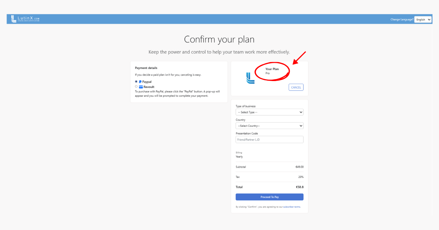Open the Change Language dropdown
Image resolution: width=439 pixels, height=230 pixels.
point(423,20)
